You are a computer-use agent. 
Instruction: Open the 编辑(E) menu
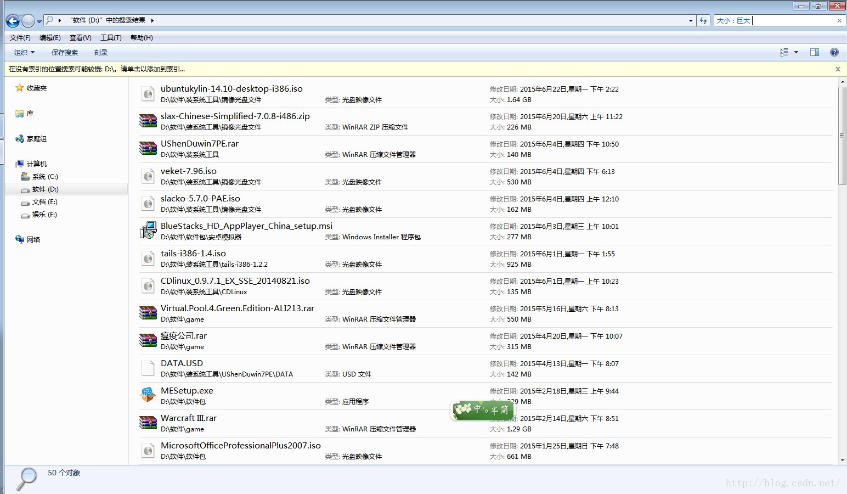pos(50,38)
